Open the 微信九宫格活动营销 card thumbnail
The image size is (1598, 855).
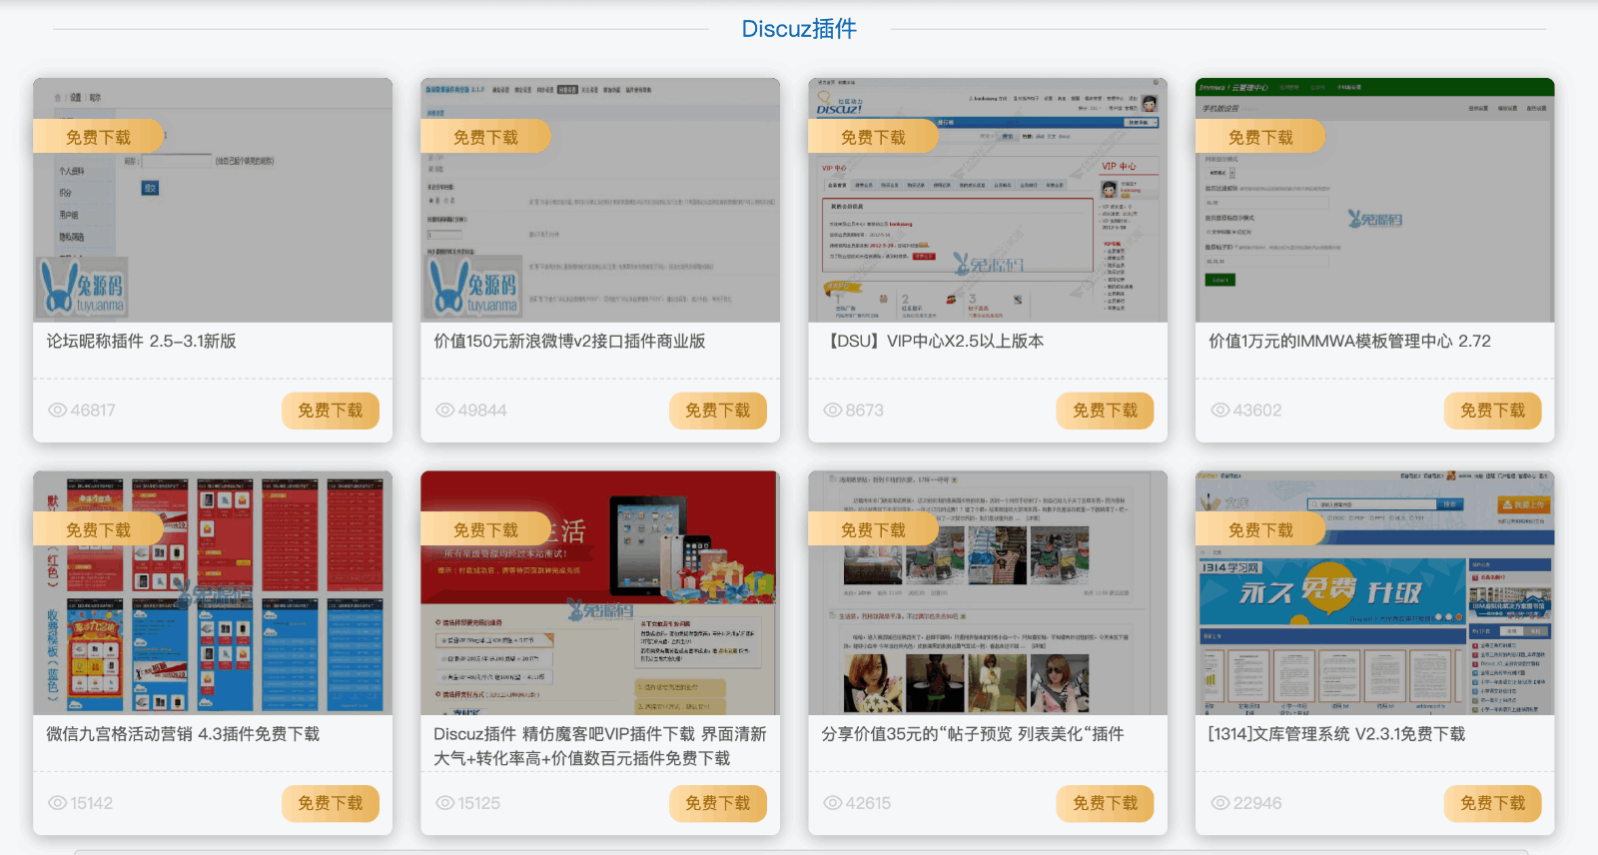[x=213, y=592]
